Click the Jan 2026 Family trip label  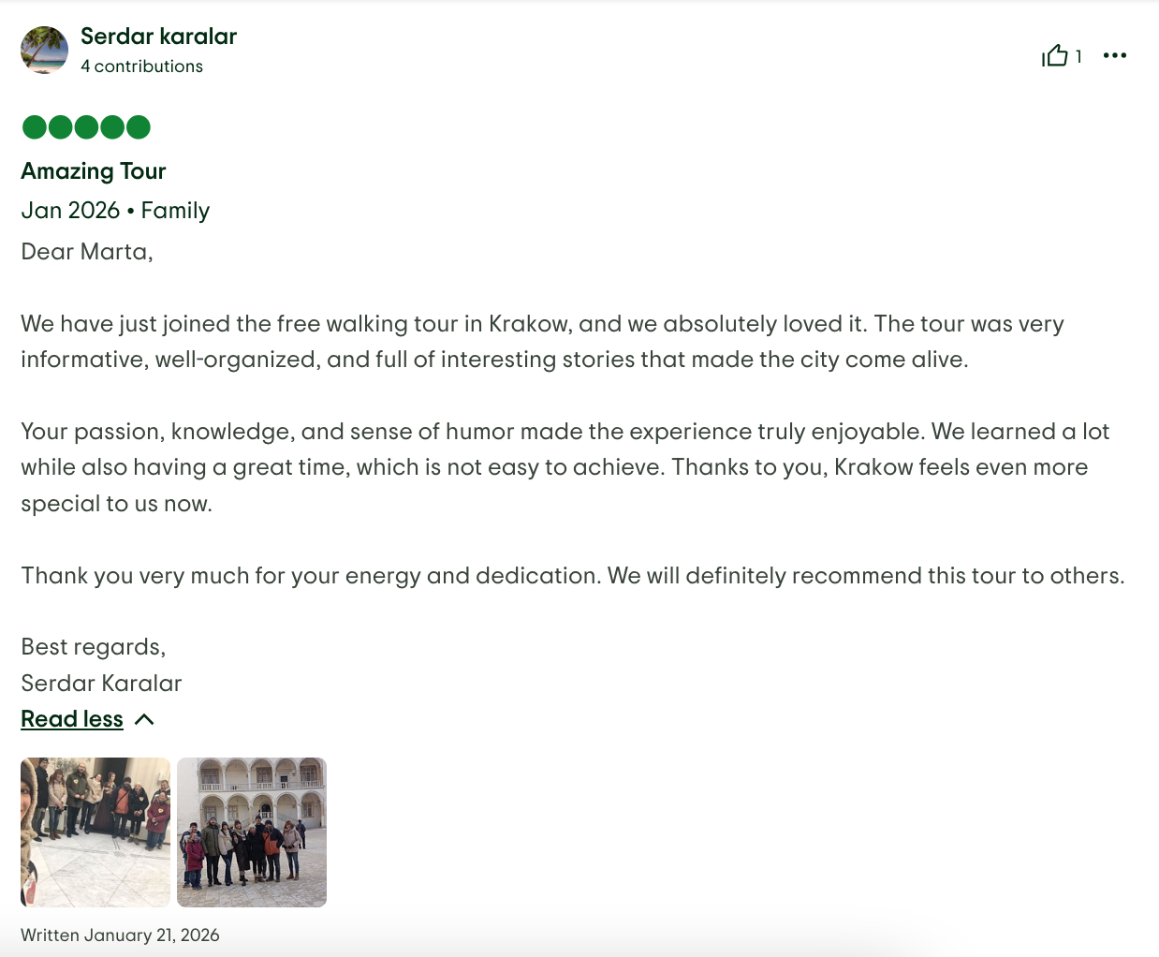115,211
